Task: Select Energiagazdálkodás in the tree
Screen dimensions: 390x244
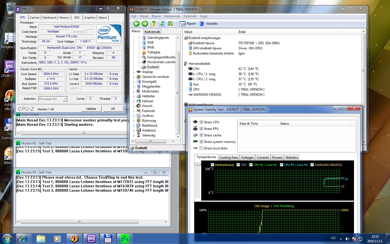Action: [x=161, y=57]
